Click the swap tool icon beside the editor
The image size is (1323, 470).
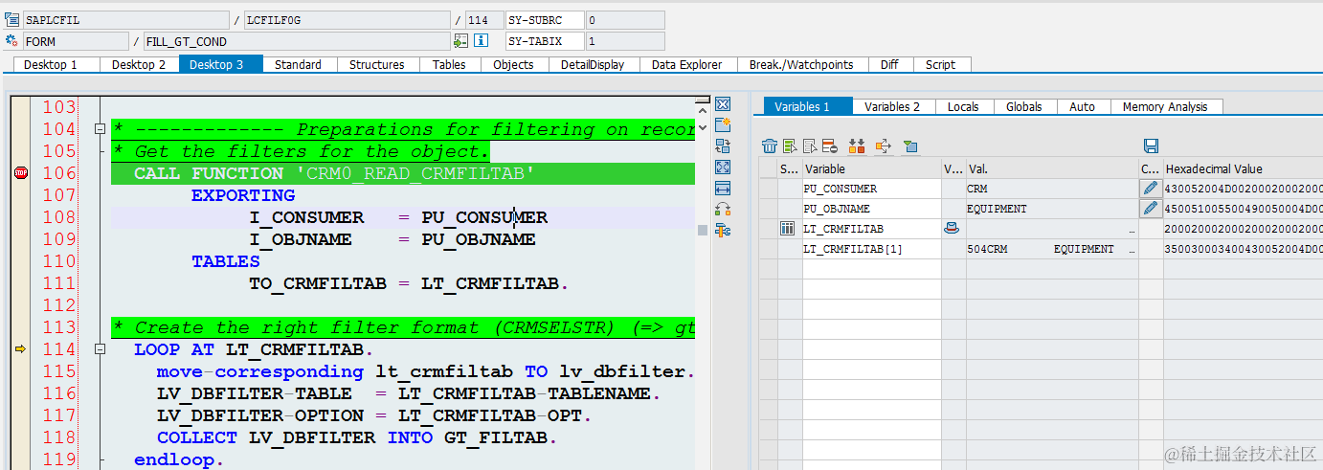(x=723, y=145)
